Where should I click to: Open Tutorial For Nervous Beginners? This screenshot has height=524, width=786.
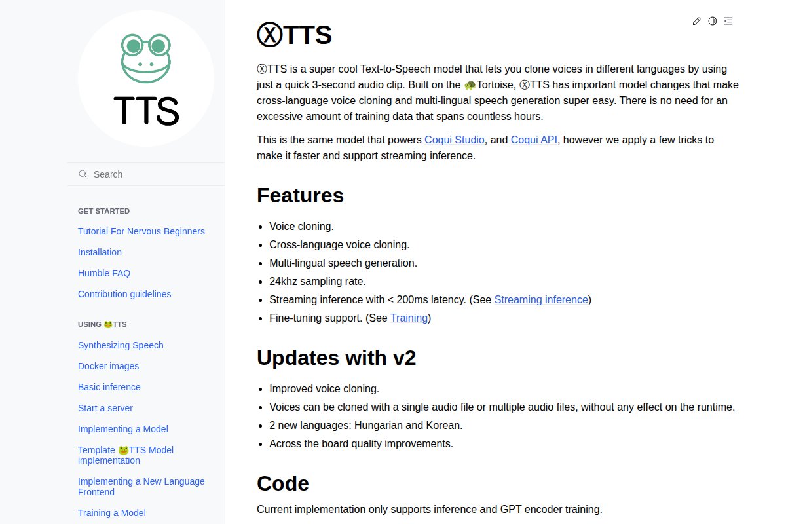click(141, 231)
